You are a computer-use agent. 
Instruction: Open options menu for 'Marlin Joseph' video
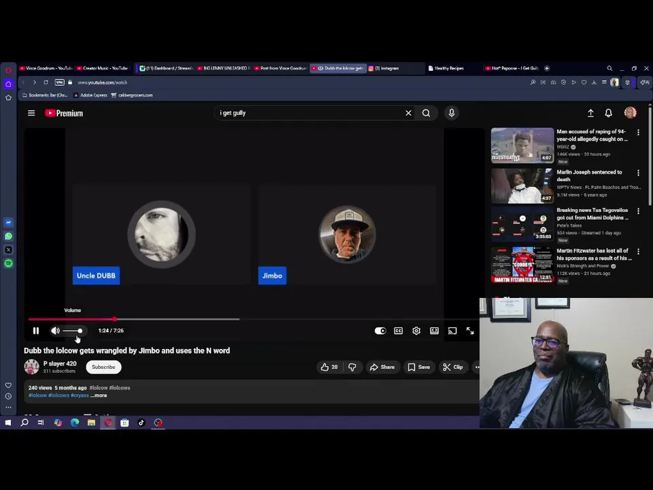[x=638, y=173]
